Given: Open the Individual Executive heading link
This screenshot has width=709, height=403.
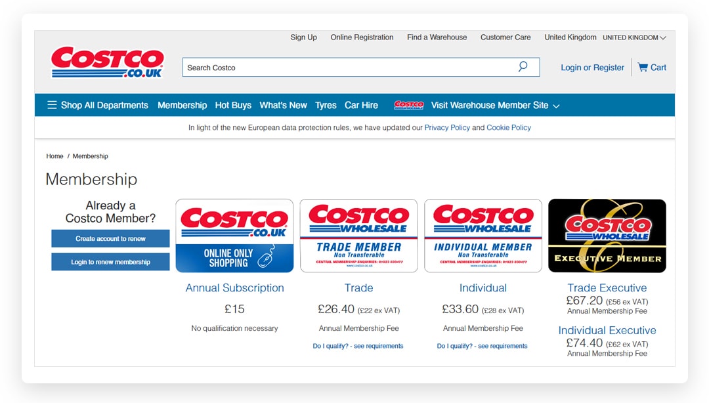Looking at the screenshot, I should click(x=607, y=330).
